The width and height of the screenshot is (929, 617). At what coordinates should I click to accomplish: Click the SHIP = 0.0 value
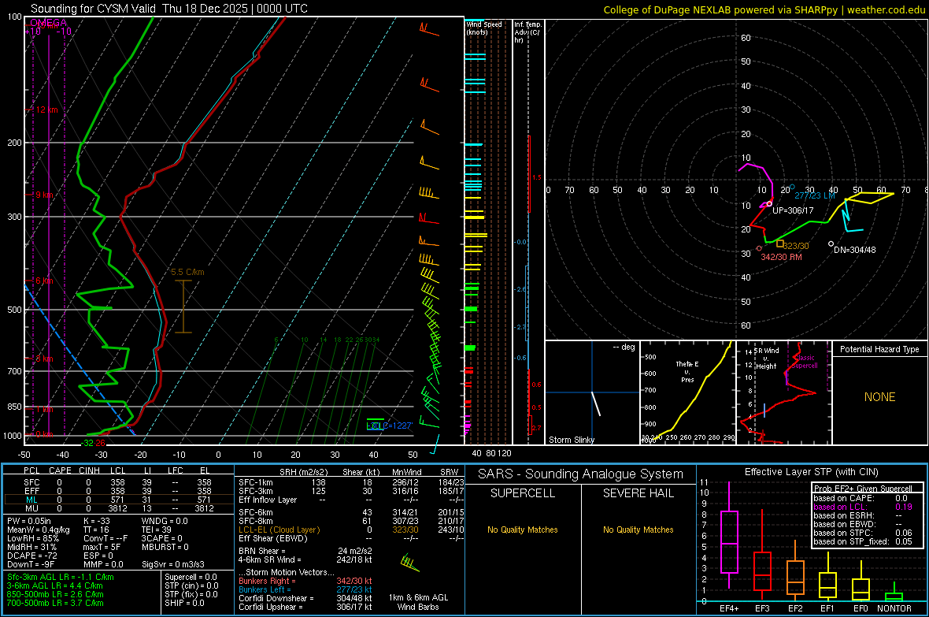point(184,603)
